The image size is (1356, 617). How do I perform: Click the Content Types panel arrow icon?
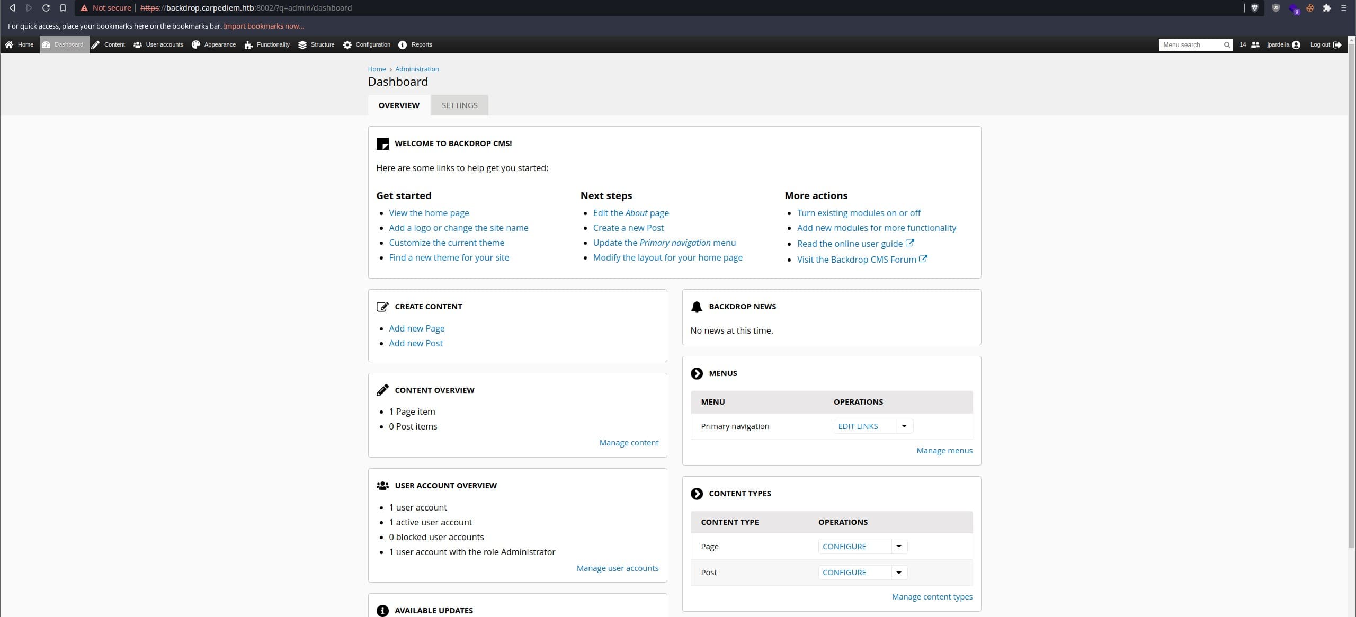click(697, 494)
